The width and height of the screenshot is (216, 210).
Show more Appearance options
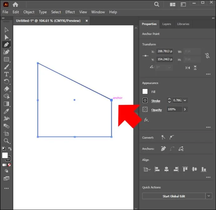[208, 127]
